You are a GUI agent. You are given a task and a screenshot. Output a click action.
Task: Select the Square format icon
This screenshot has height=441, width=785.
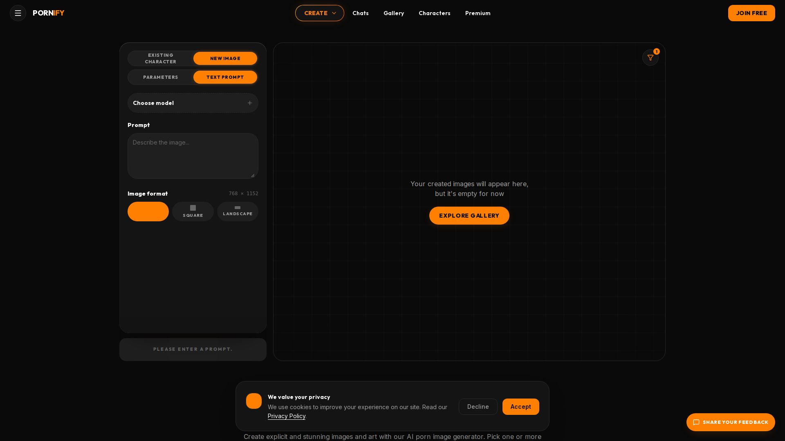click(193, 208)
